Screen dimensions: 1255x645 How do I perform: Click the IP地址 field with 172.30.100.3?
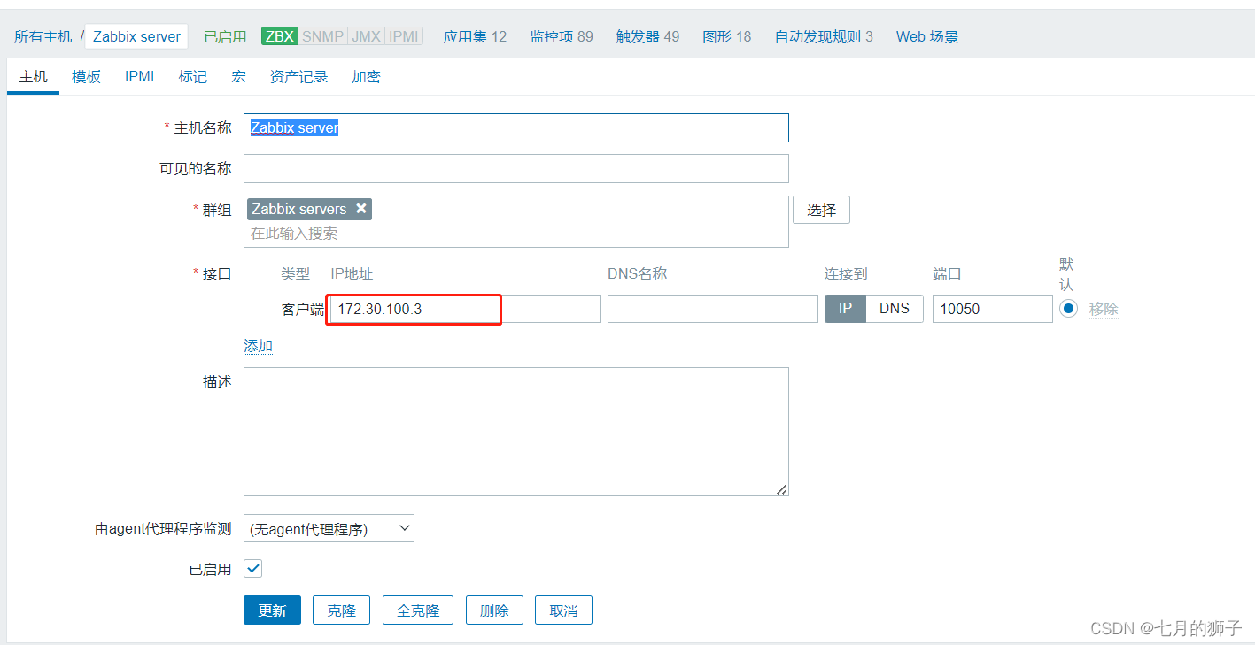point(466,309)
